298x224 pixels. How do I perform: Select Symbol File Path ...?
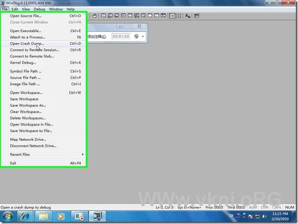point(44,72)
